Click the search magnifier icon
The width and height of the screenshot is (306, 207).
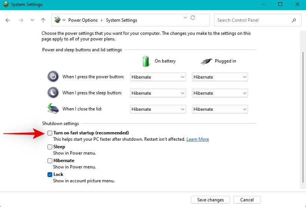click(x=294, y=20)
